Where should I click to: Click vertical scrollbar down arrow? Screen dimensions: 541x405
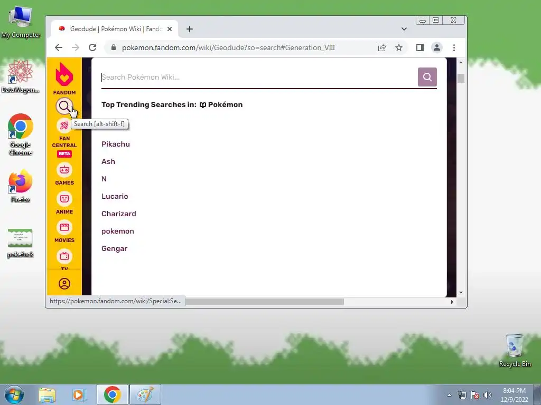(461, 293)
